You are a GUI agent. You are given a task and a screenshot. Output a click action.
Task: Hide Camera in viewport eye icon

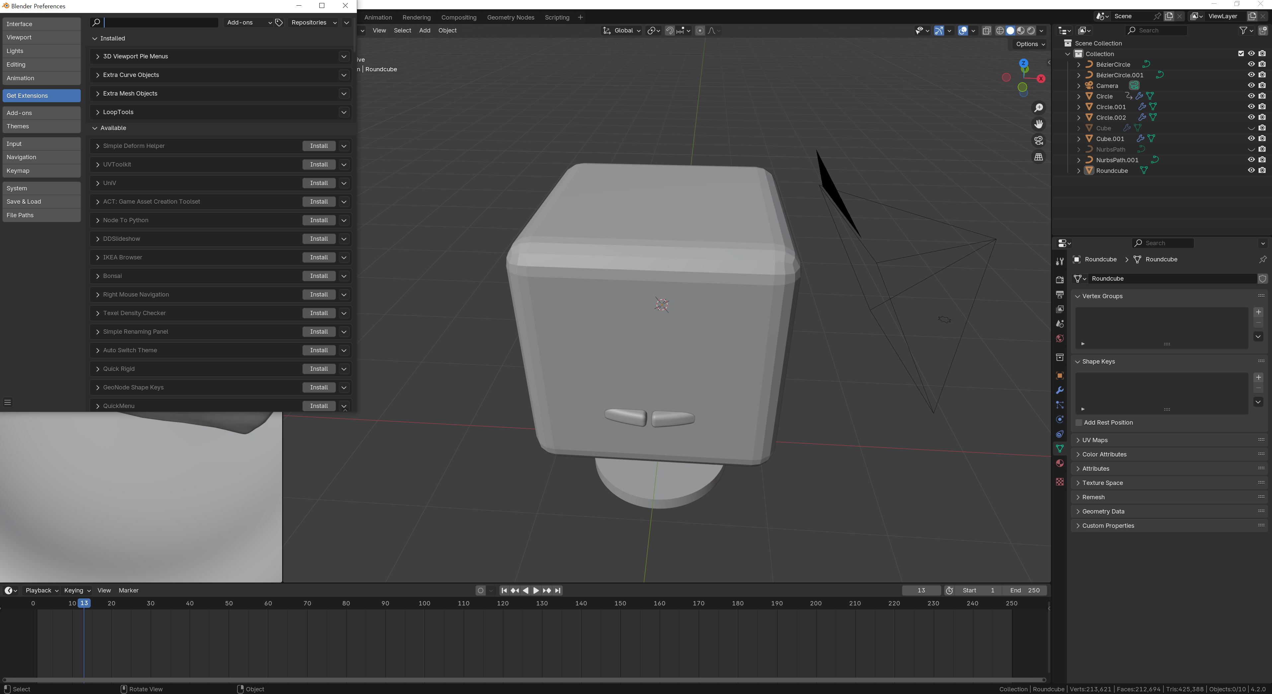tap(1251, 85)
